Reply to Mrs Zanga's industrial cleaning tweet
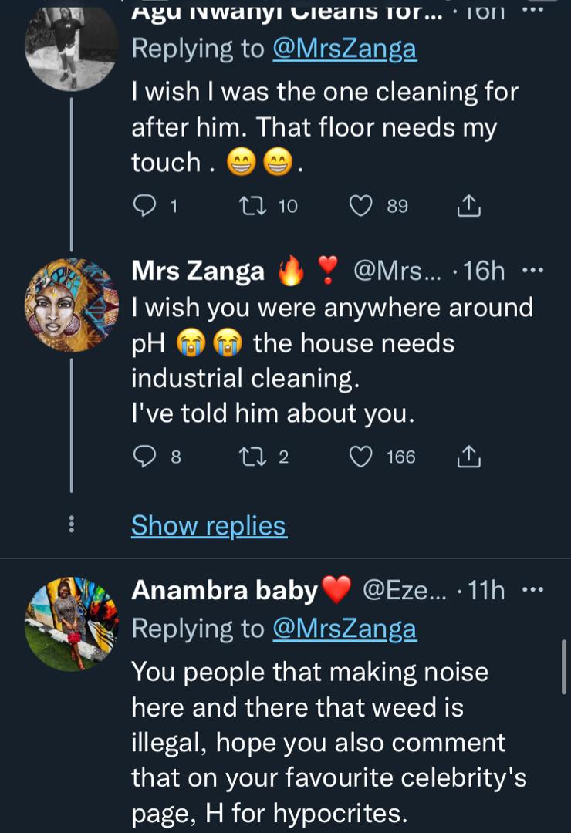This screenshot has width=571, height=833. [145, 457]
